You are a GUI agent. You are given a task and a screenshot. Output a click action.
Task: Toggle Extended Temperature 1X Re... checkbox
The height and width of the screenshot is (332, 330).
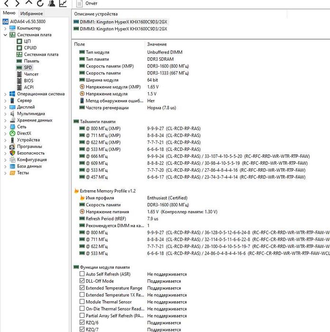coord(82,295)
